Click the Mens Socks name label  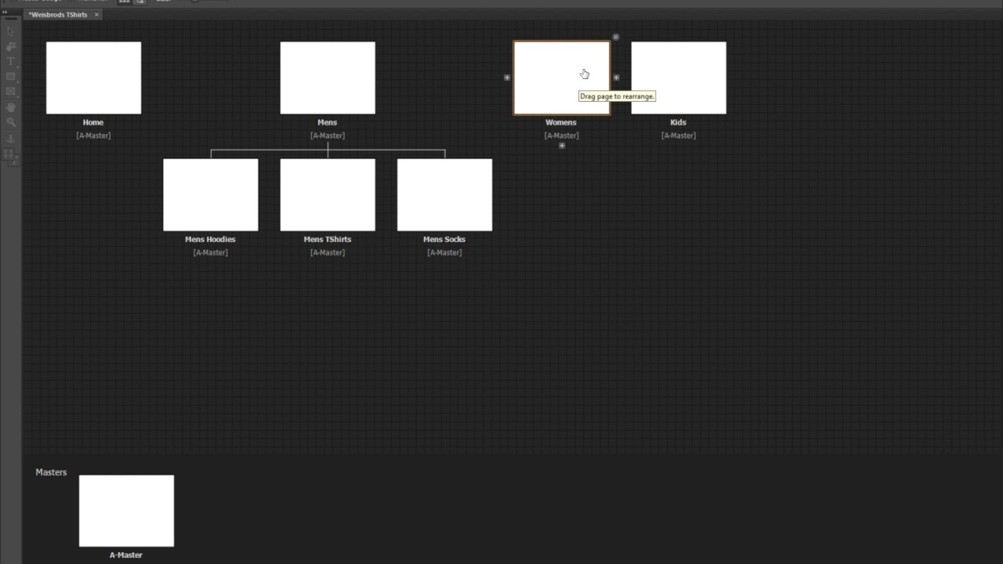(x=444, y=239)
